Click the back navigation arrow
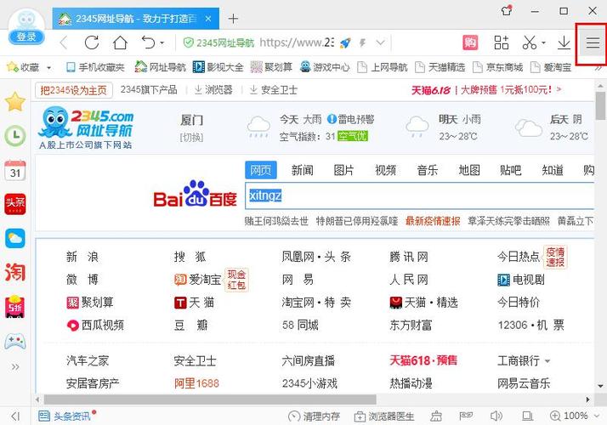This screenshot has height=425, width=607. [64, 42]
